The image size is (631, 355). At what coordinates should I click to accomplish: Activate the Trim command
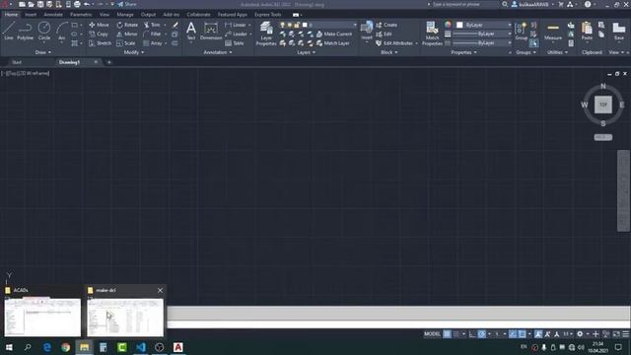(152, 25)
